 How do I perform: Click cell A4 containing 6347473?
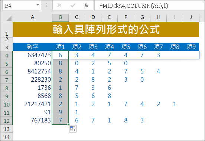[32, 55]
